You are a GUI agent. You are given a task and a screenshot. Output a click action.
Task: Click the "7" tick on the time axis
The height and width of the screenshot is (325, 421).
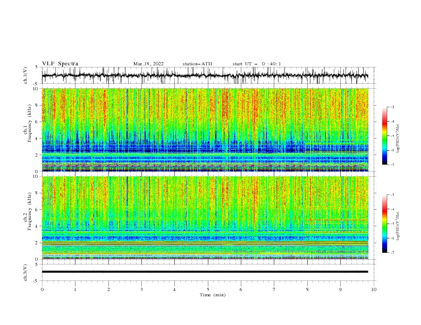pos(274,289)
